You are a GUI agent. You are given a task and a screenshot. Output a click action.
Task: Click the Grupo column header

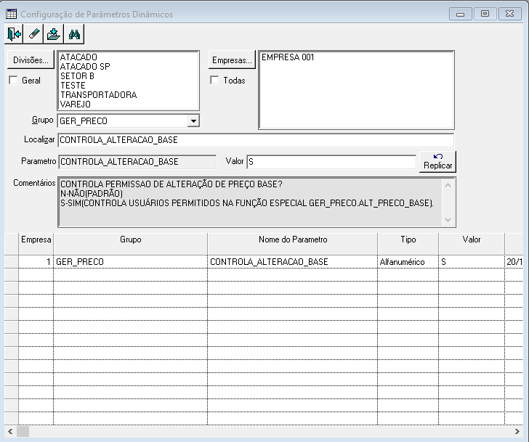(131, 244)
